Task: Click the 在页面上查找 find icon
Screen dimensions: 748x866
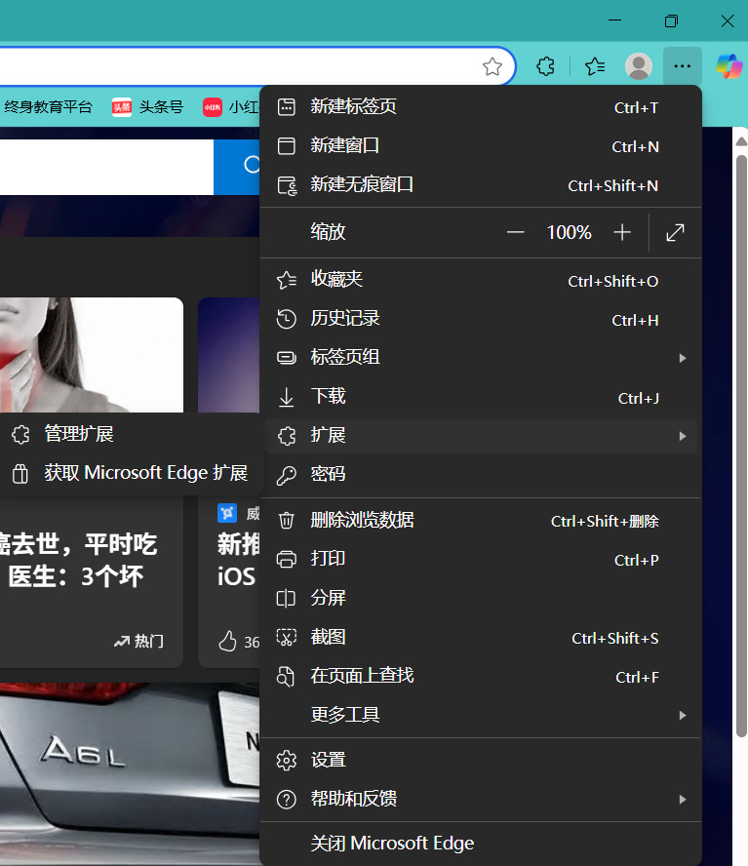Action: (x=286, y=676)
